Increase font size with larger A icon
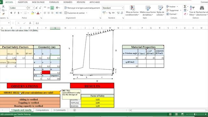Viewport: 208px width, 117px height. click(x=37, y=8)
